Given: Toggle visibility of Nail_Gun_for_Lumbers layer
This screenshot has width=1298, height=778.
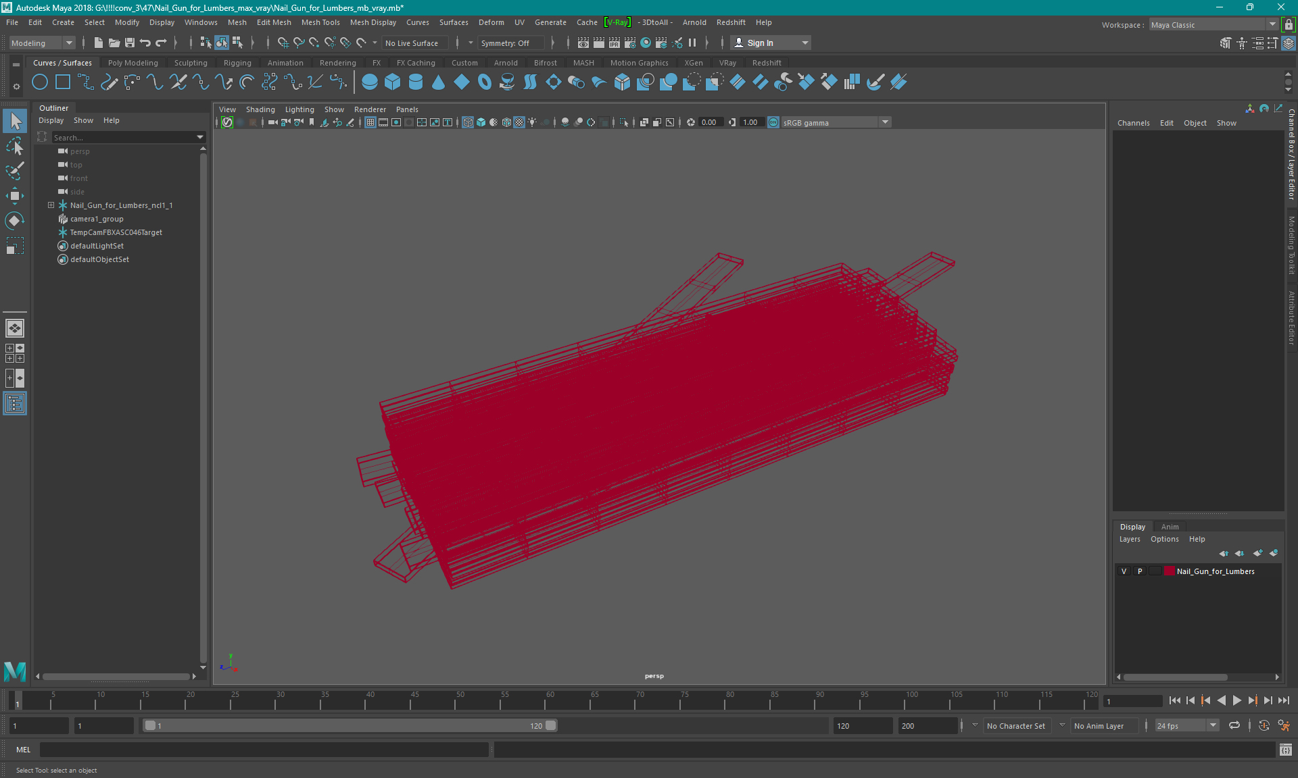Looking at the screenshot, I should click(1123, 571).
